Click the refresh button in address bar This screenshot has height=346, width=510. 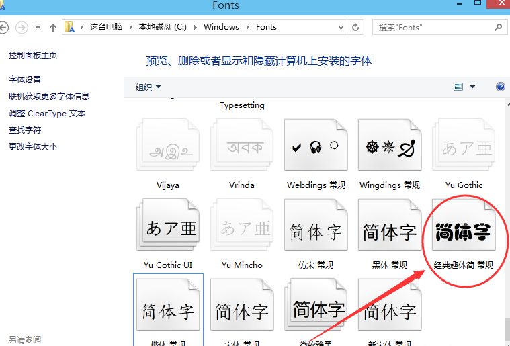click(354, 28)
